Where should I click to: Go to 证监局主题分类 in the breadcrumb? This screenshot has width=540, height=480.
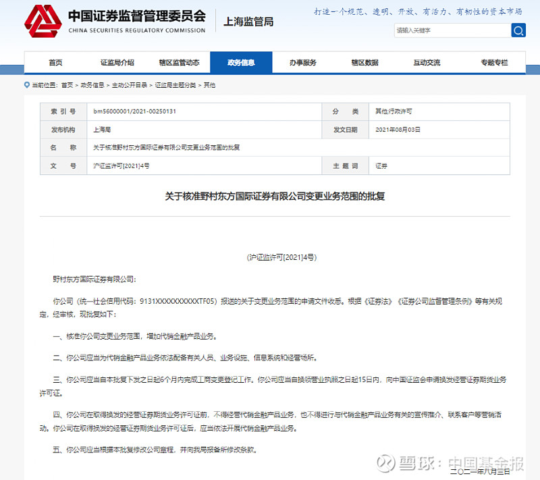coord(175,85)
